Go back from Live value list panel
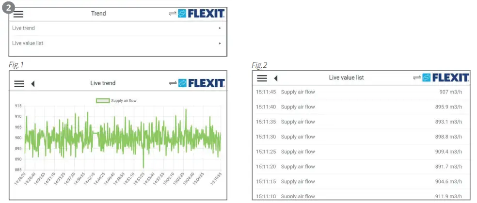The height and width of the screenshot is (203, 477). click(x=276, y=78)
